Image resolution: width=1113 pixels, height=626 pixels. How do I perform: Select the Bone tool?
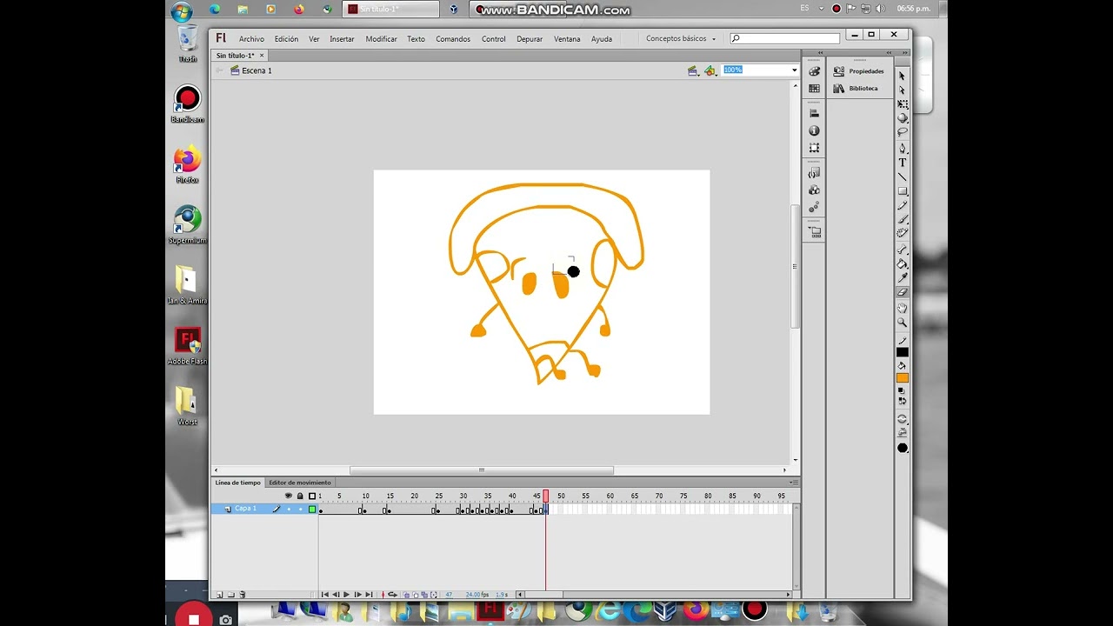(903, 249)
